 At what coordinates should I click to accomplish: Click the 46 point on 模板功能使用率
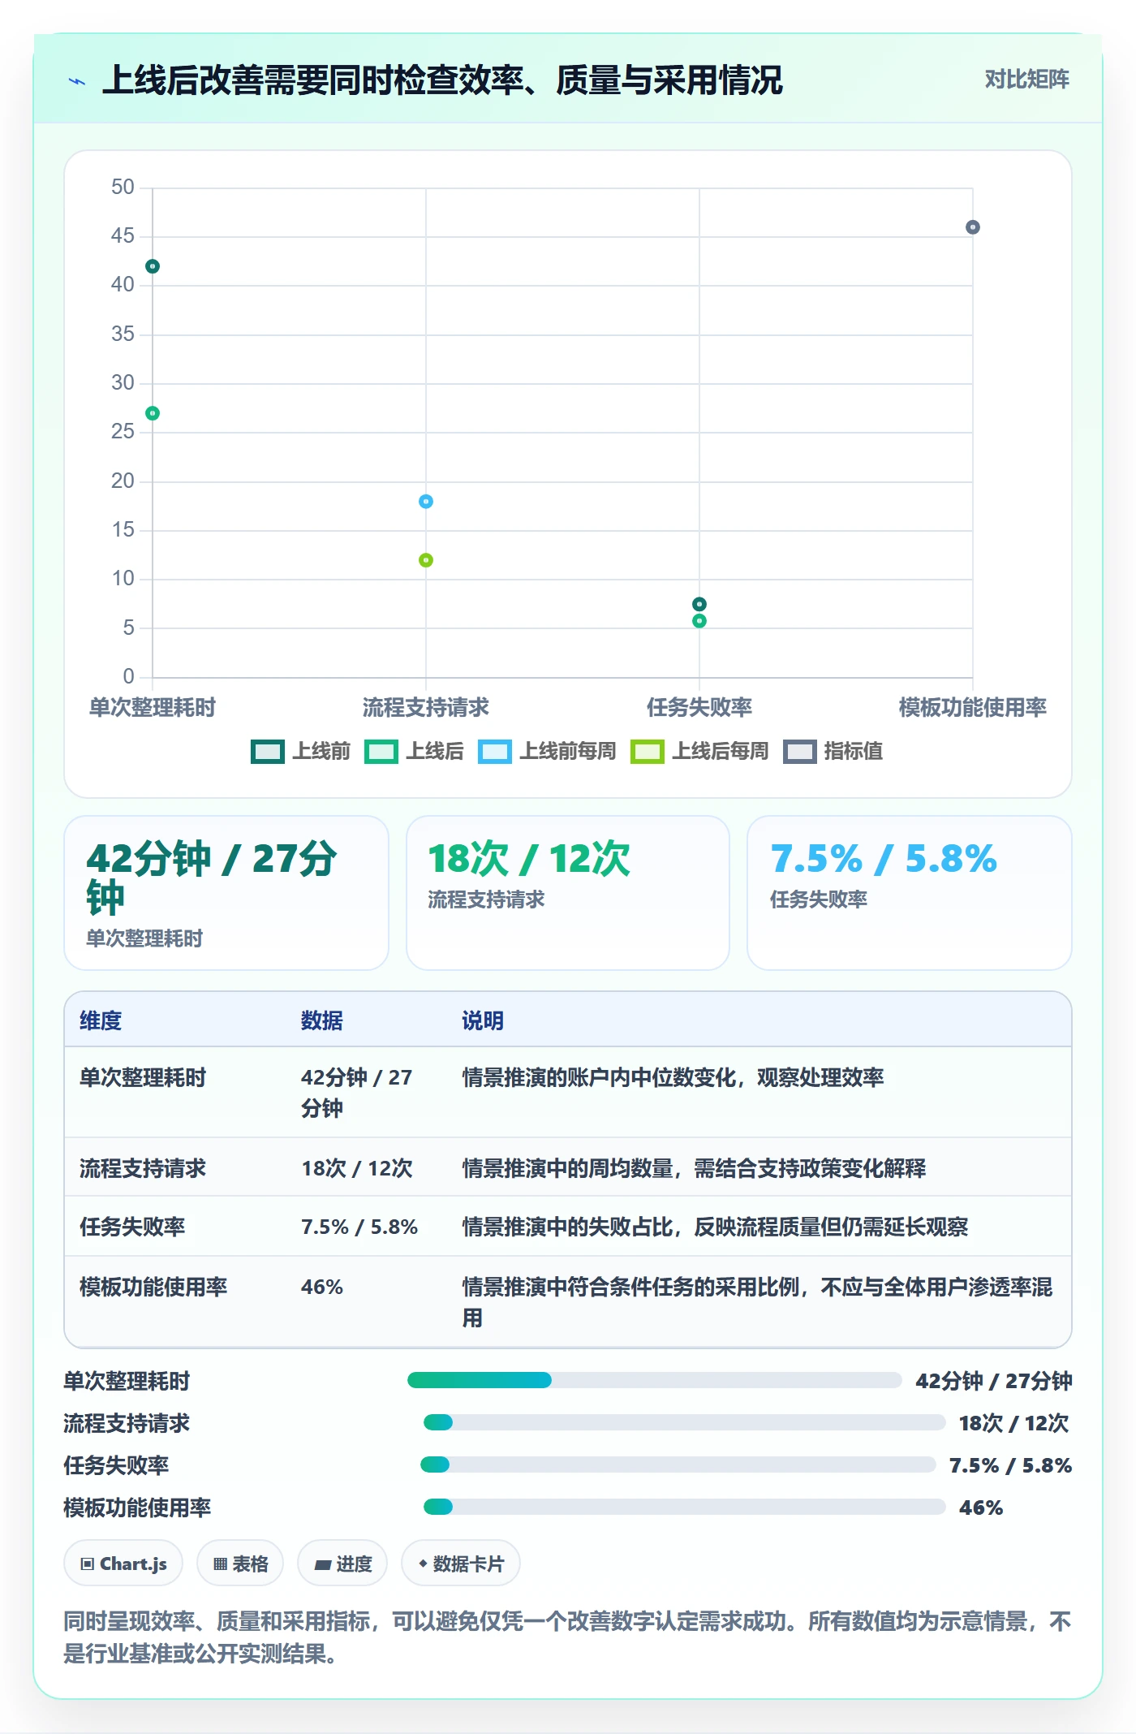point(973,227)
